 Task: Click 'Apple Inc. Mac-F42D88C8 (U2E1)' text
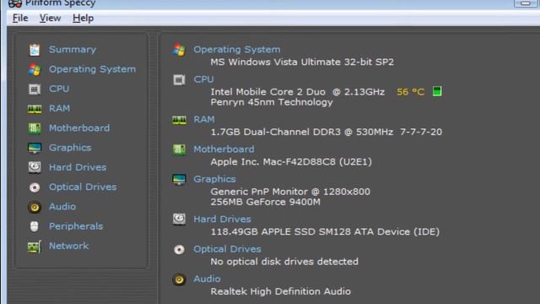[291, 162]
